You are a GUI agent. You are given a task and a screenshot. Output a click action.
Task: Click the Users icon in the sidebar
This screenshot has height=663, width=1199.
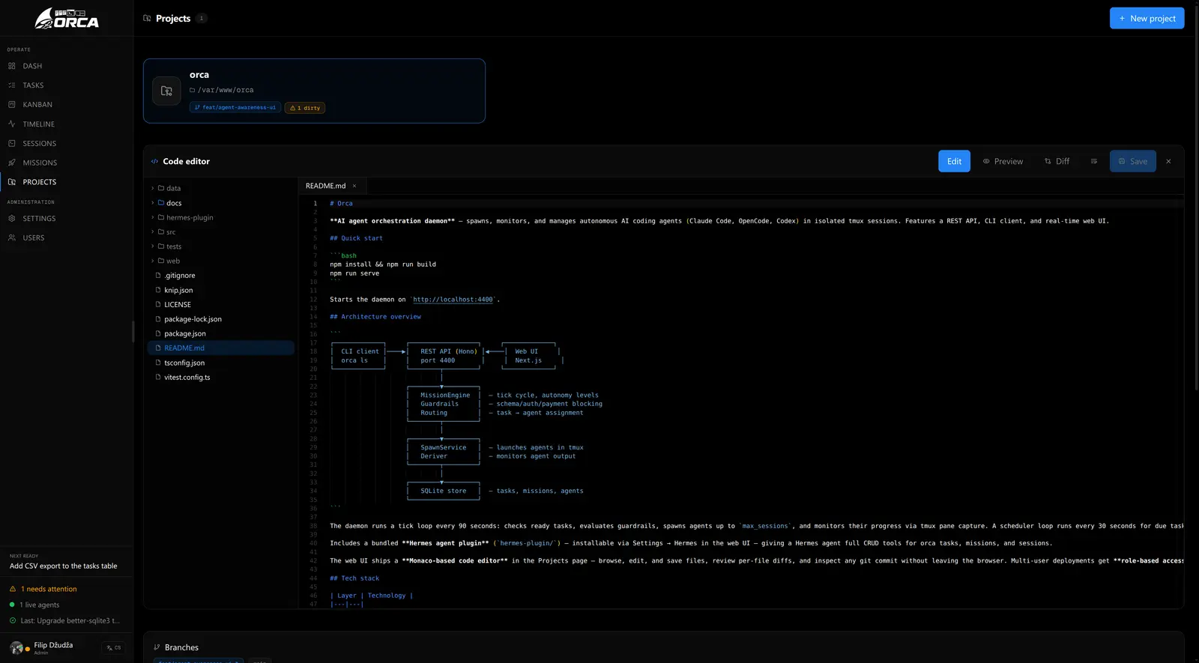tap(12, 237)
